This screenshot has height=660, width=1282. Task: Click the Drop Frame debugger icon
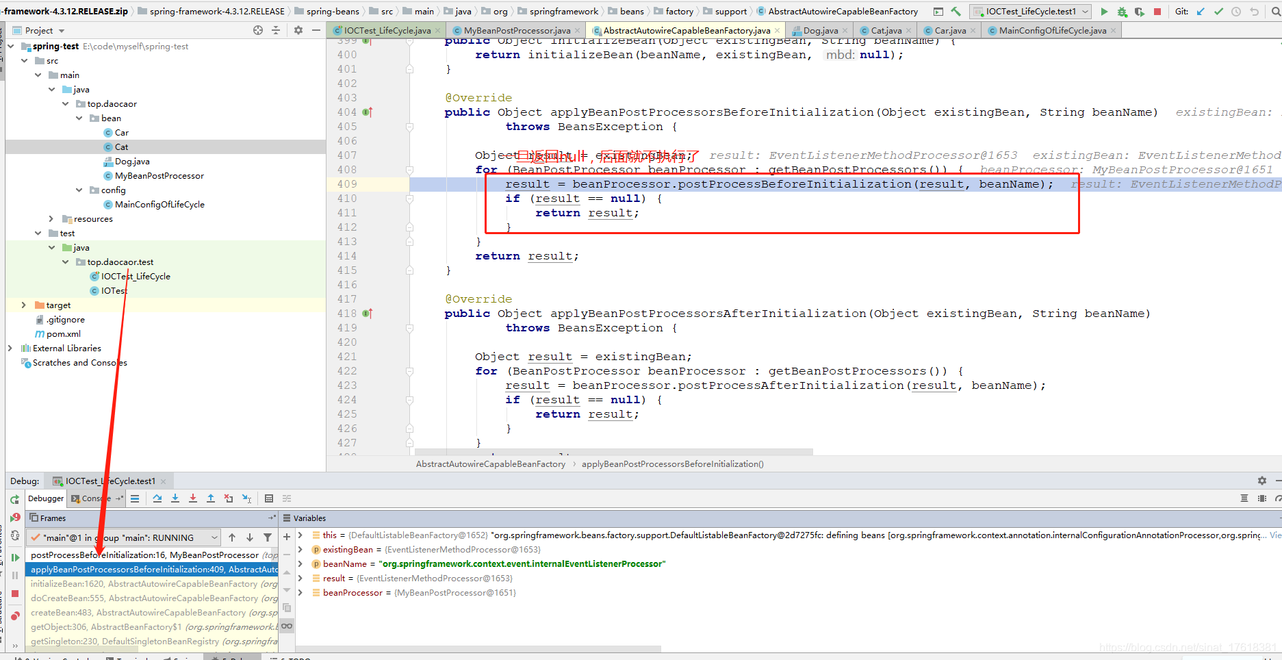[x=229, y=498]
